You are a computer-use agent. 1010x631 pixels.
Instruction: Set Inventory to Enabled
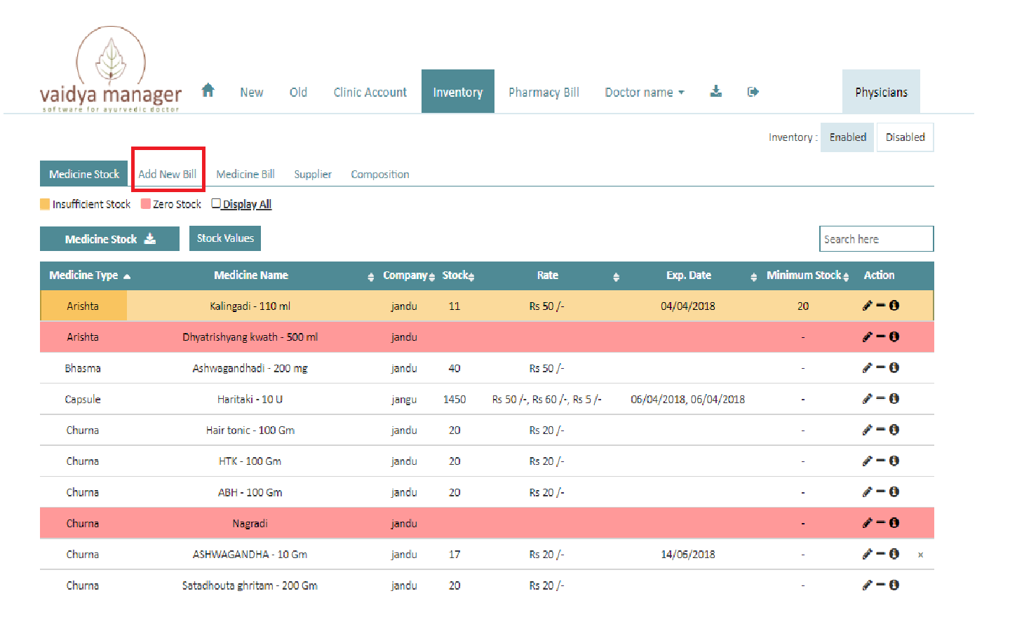point(847,137)
